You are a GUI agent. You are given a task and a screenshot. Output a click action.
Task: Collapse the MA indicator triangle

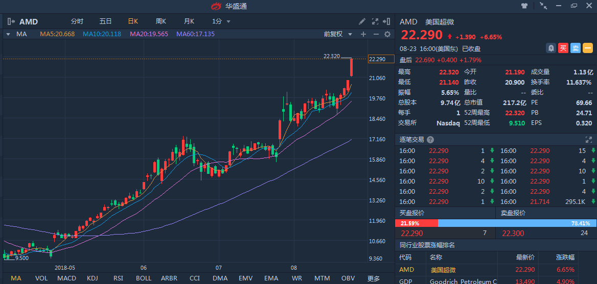[x=8, y=34]
